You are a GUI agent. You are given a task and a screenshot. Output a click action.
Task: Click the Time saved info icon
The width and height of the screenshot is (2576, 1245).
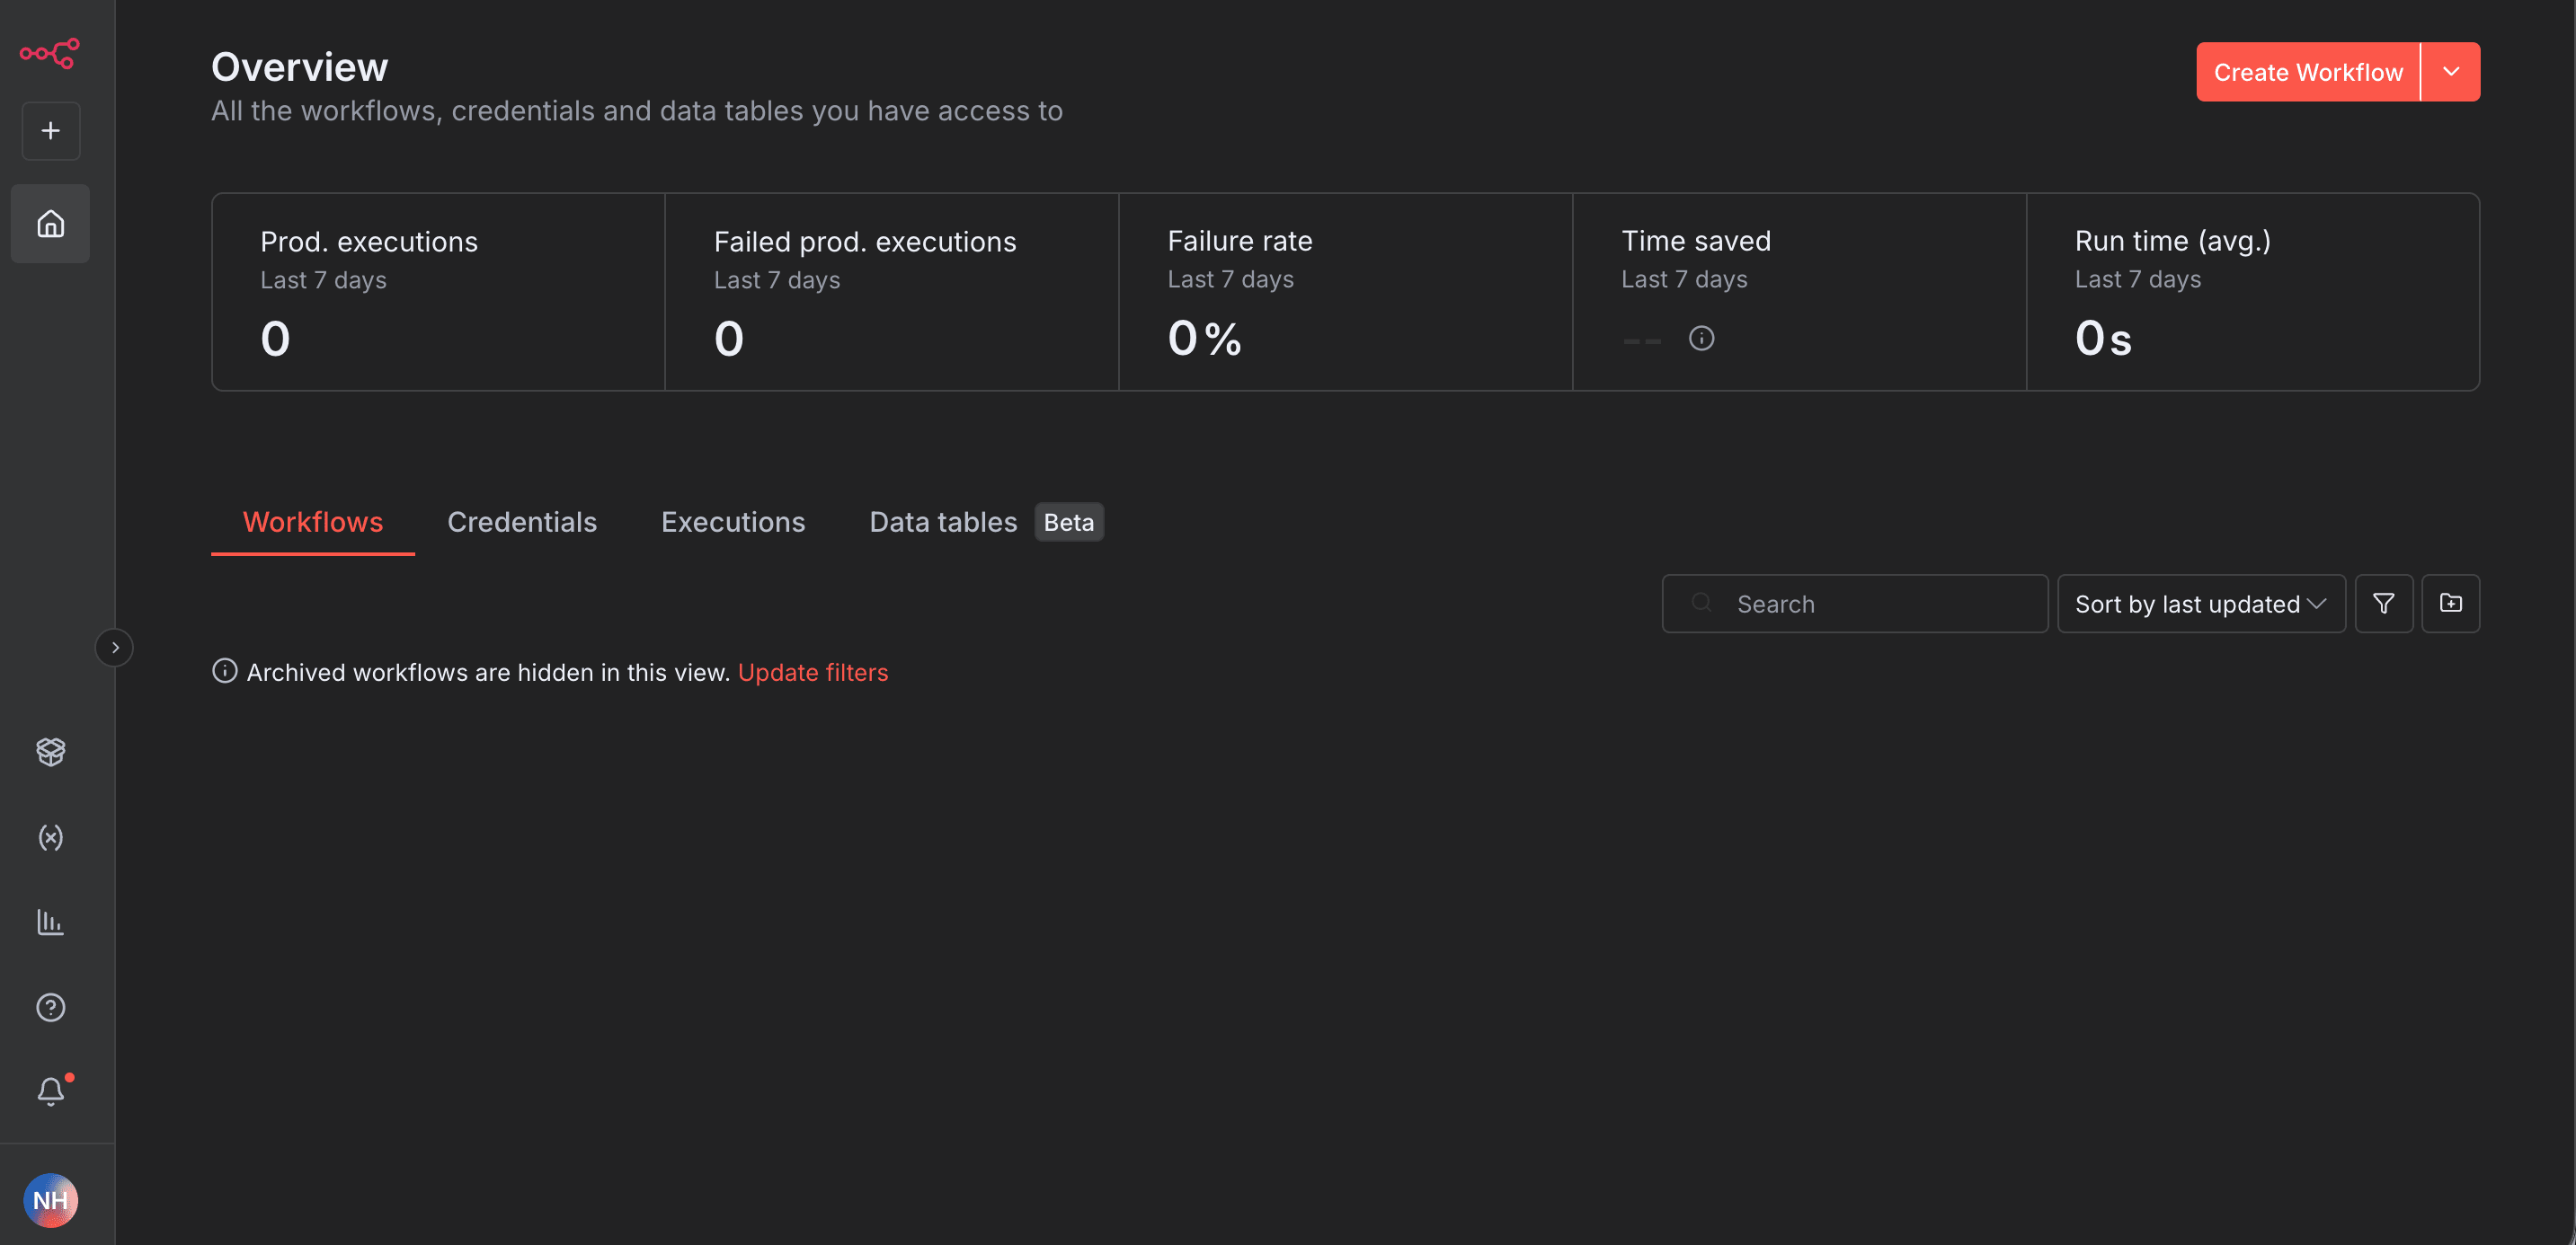coord(1701,339)
